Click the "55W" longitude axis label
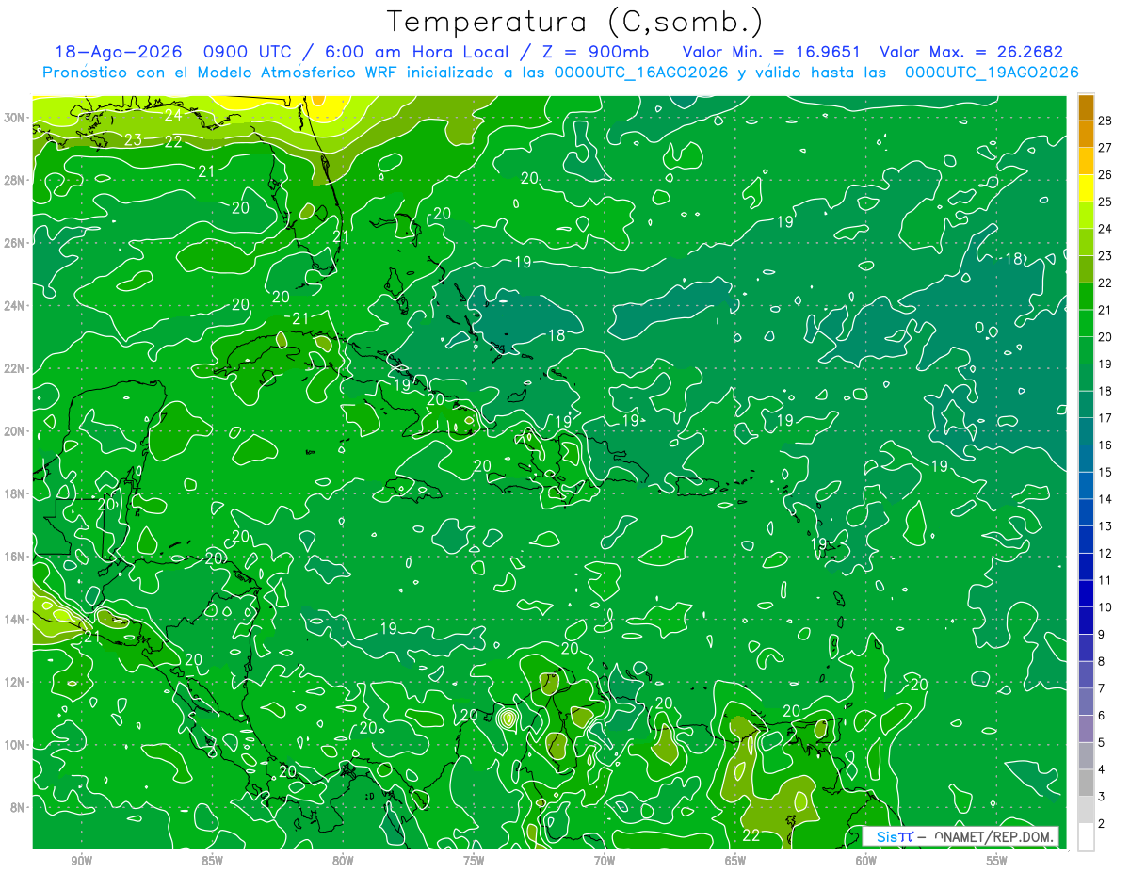1130x873 pixels. coord(997,860)
